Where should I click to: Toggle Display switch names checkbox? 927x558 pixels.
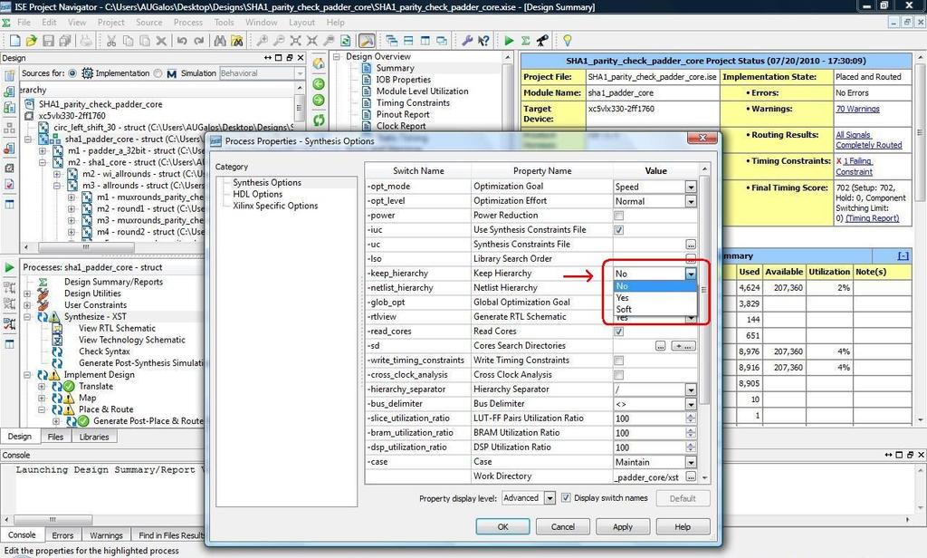pyautogui.click(x=566, y=498)
